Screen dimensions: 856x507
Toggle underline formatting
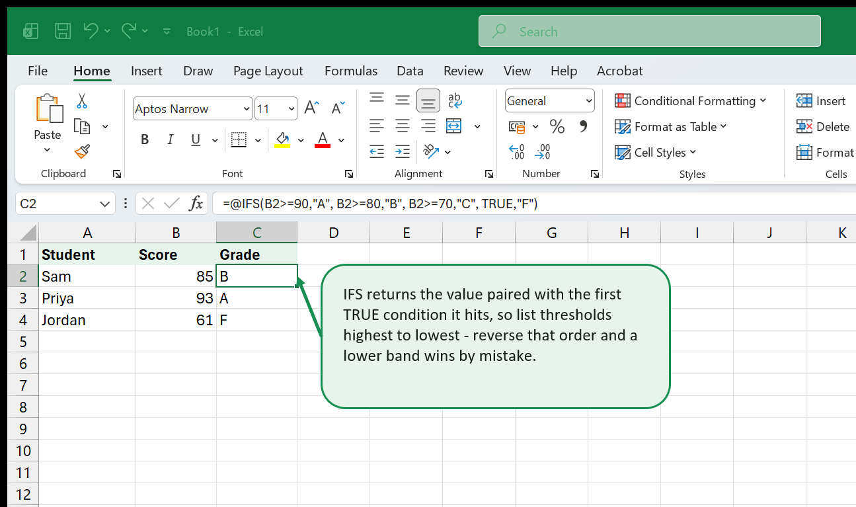[196, 139]
